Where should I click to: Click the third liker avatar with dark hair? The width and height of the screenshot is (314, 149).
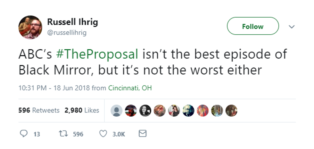point(145,111)
